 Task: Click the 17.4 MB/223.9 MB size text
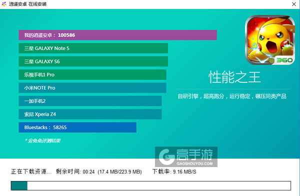click(120, 172)
